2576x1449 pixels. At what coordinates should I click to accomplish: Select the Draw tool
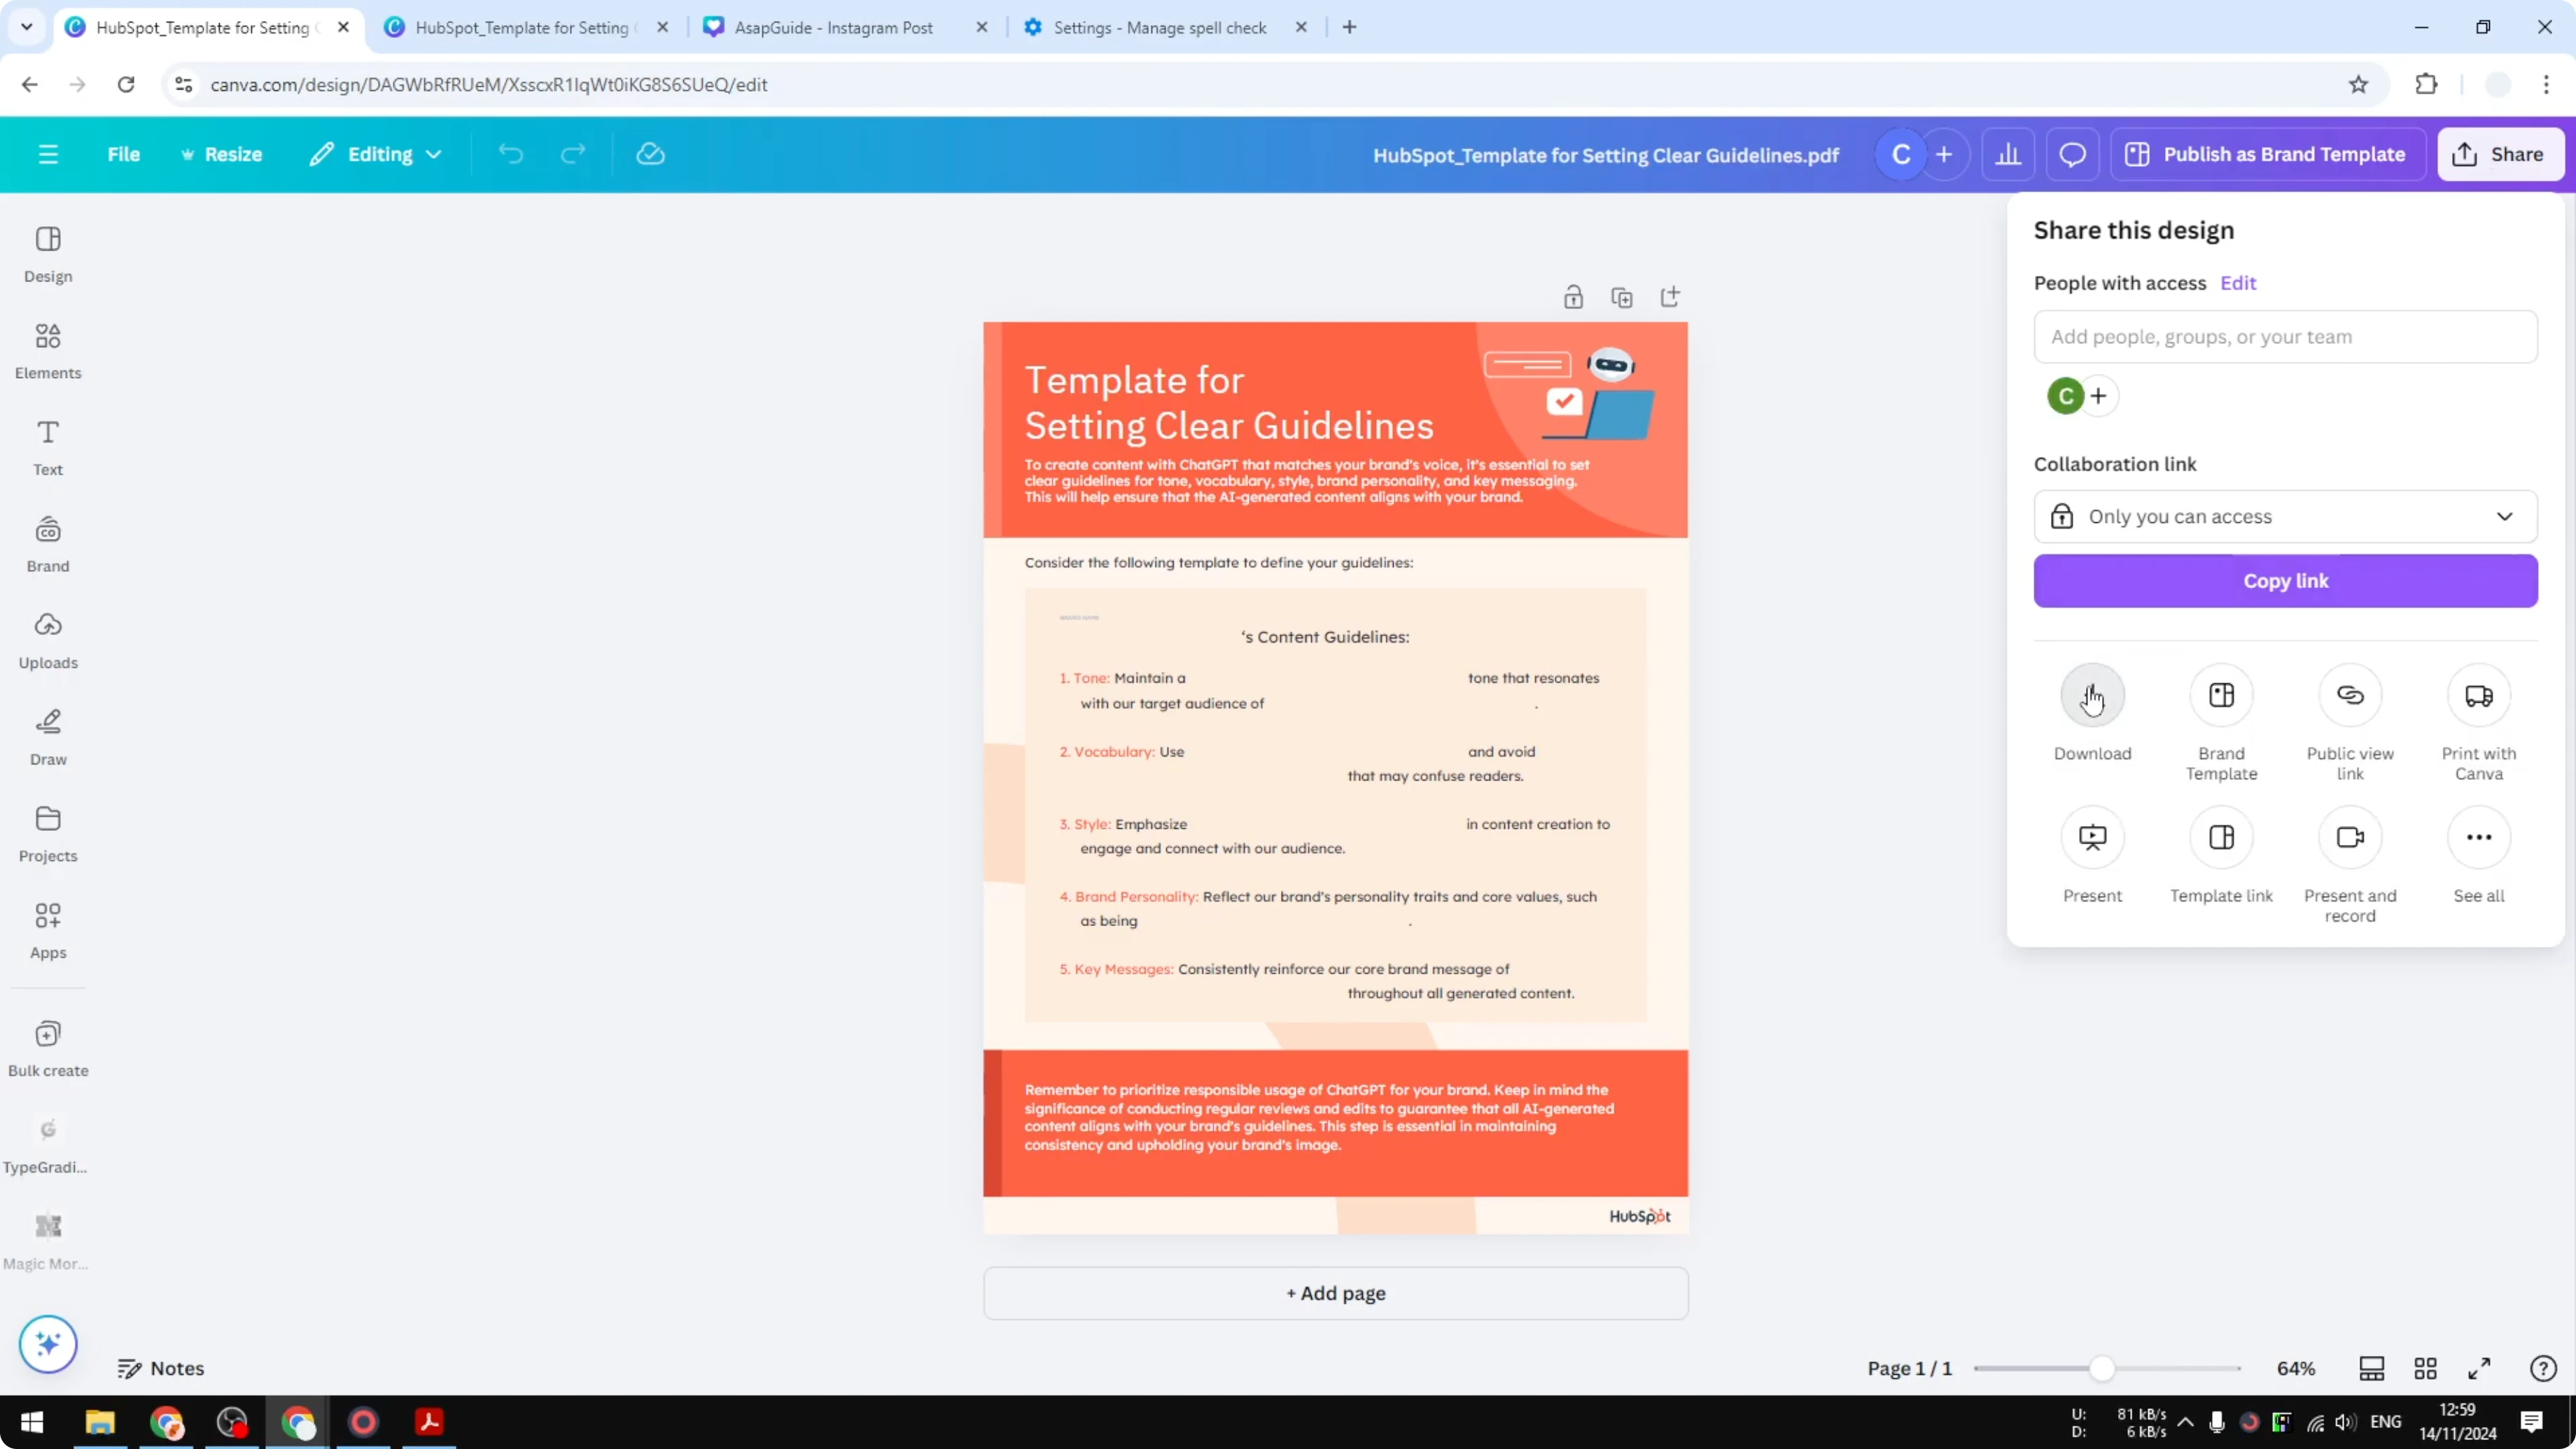tap(47, 735)
